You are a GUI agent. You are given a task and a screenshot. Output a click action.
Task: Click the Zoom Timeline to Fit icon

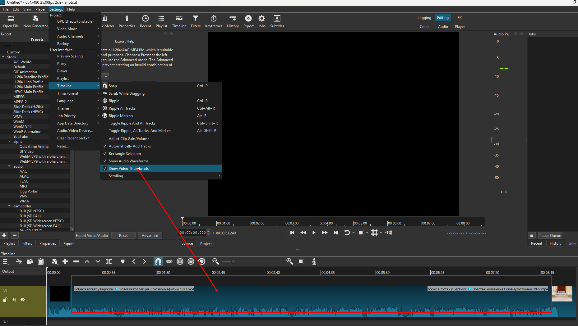[x=301, y=261]
